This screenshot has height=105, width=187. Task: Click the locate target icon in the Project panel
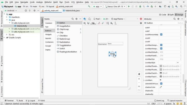tap(26, 10)
